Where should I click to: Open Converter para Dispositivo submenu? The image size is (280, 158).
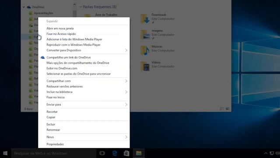(84, 50)
